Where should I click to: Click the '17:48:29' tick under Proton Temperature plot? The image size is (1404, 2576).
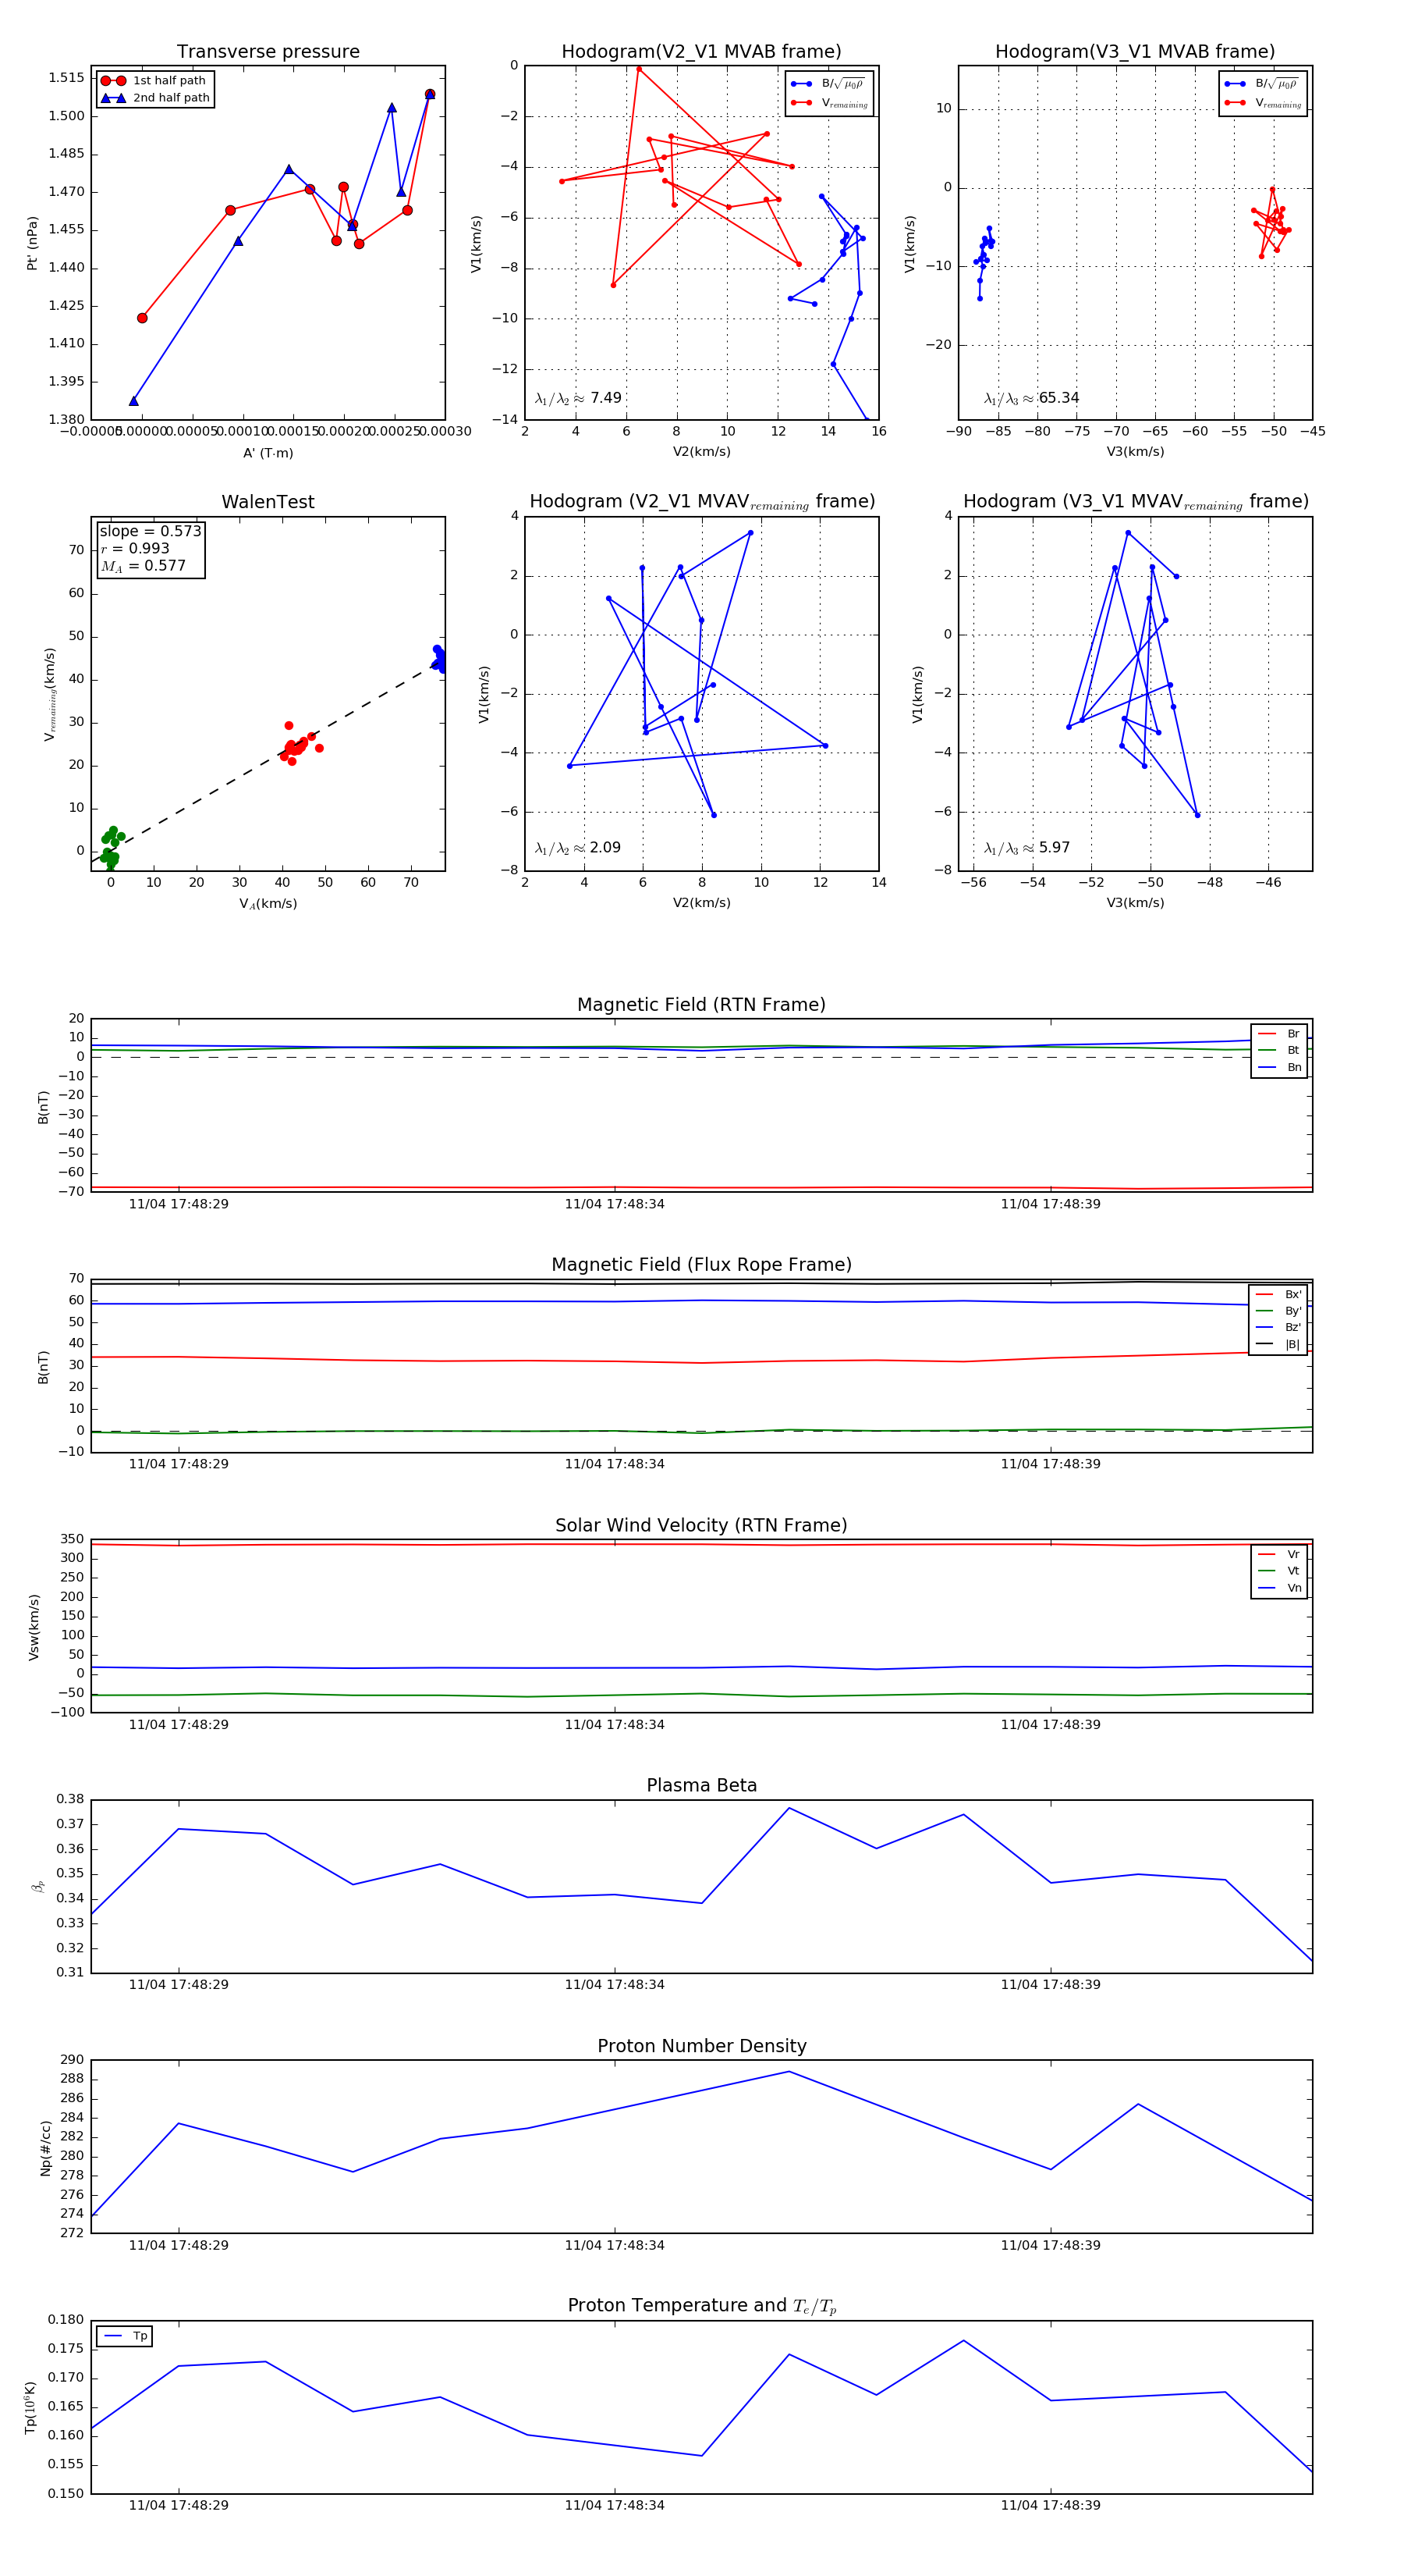click(x=179, y=2505)
